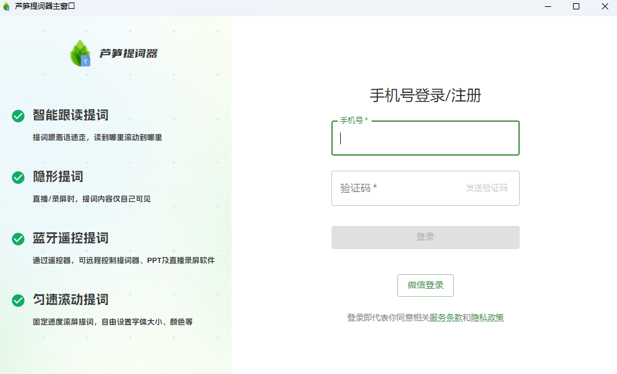Click the green check beside 智能跟读提词
This screenshot has height=374, width=617.
[x=18, y=116]
